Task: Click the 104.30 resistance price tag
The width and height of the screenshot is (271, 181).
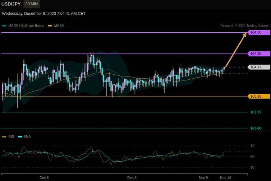Action: [259, 54]
